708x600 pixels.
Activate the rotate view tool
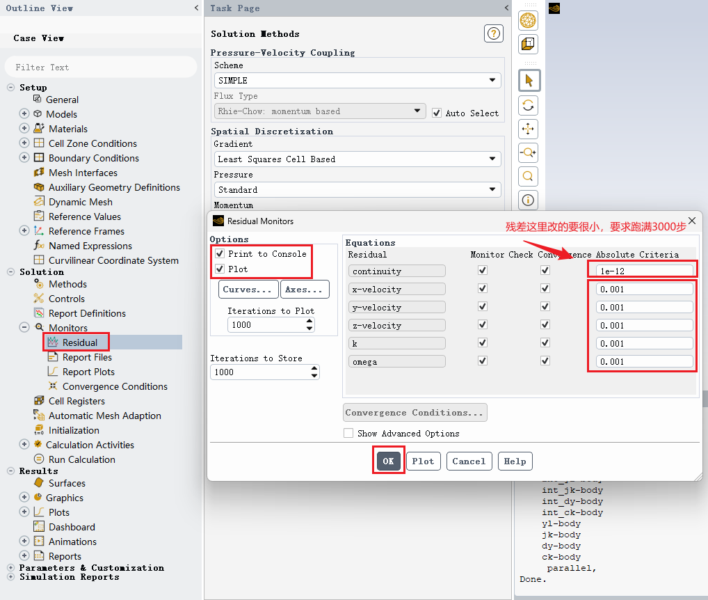point(528,106)
